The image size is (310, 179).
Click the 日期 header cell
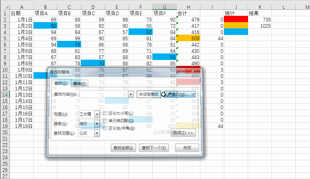click(x=22, y=13)
